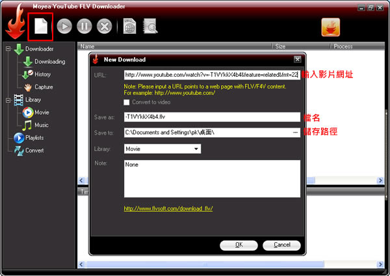The width and height of the screenshot is (390, 276).
Task: Click right arrow of upper horizontal scrollbar
Action: (x=380, y=180)
